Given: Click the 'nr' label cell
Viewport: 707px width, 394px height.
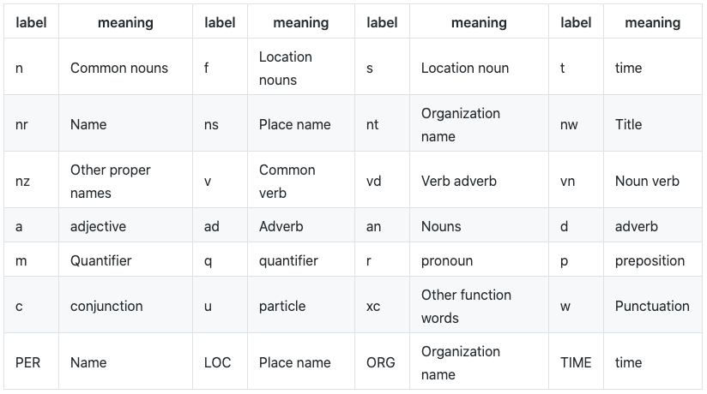Looking at the screenshot, I should click(x=22, y=124).
